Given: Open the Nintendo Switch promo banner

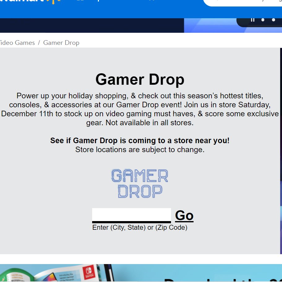Looking at the screenshot, I should point(141,273).
